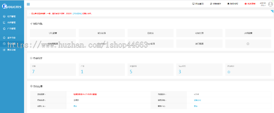Open the 接口配置 shortcut
This screenshot has height=113, width=274.
[x=199, y=44]
